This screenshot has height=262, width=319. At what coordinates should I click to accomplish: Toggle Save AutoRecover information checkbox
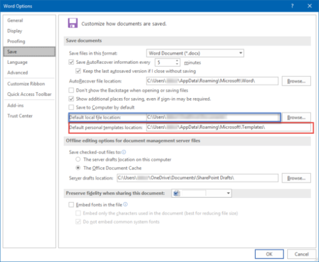click(71, 62)
